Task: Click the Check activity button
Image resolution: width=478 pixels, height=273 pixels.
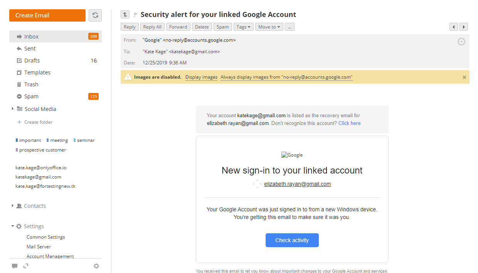Action: pos(292,240)
